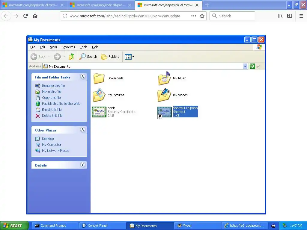Click the browser back arrow
The height and width of the screenshot is (230, 307).
pos(6,16)
